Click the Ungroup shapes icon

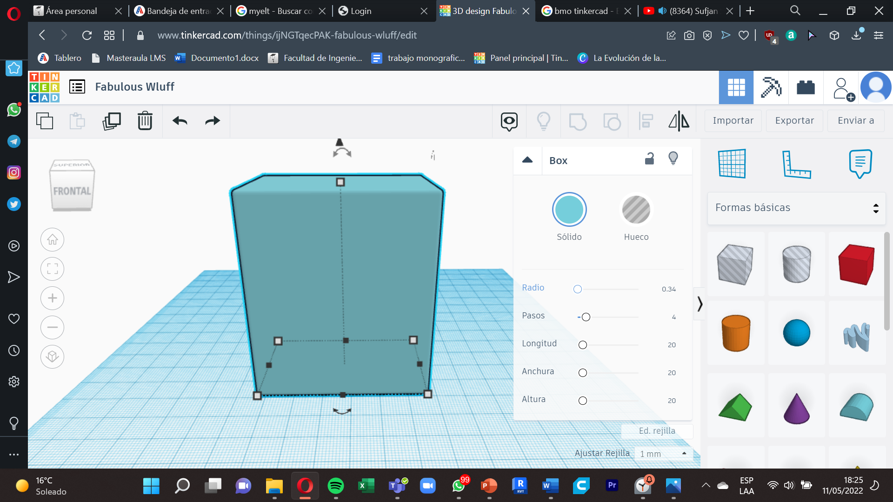click(612, 122)
